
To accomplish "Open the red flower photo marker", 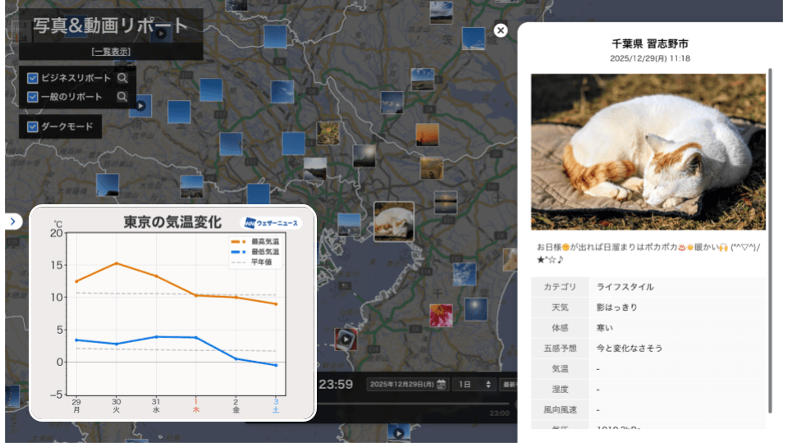I will pos(441,315).
